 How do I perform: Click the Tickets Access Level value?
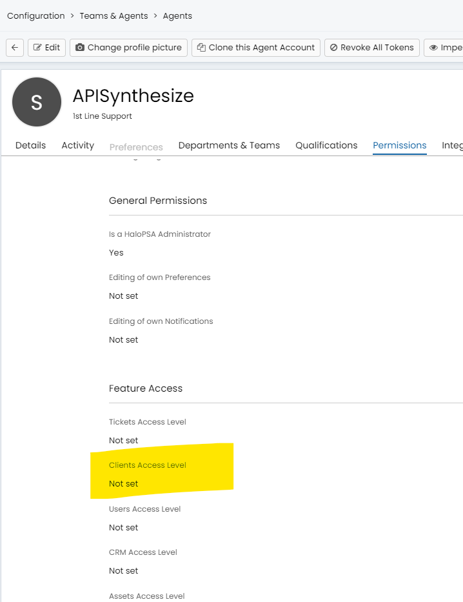point(124,440)
